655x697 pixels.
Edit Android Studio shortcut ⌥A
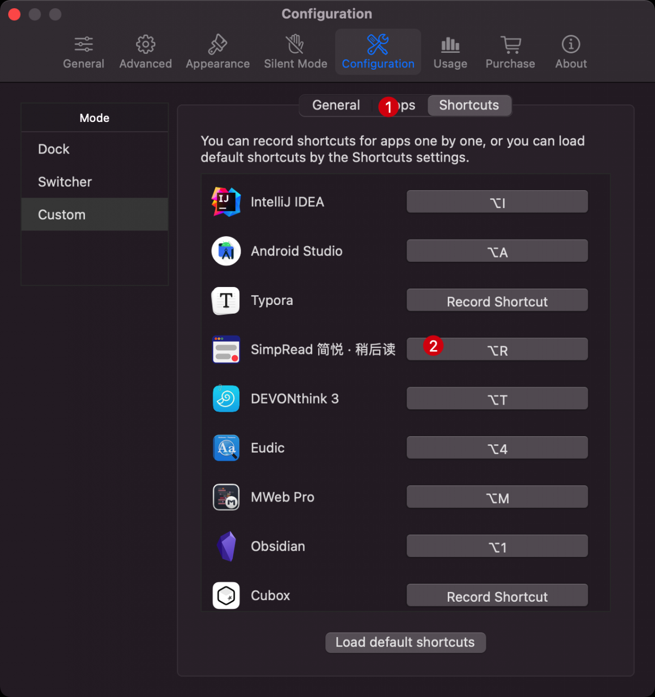tap(497, 251)
